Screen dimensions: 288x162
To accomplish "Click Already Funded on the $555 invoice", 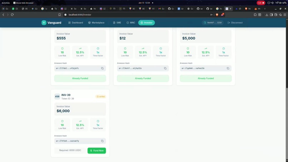I will pyautogui.click(x=80, y=78).
